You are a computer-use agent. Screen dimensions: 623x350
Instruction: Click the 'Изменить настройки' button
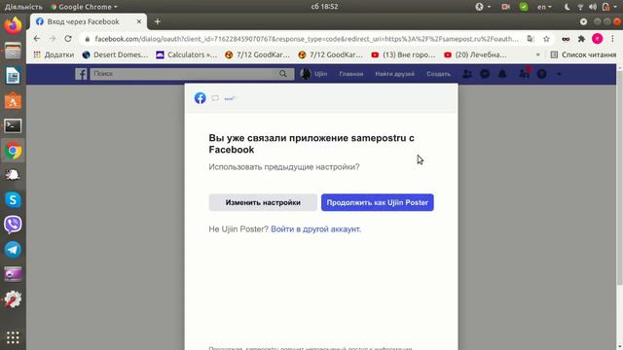click(x=263, y=202)
